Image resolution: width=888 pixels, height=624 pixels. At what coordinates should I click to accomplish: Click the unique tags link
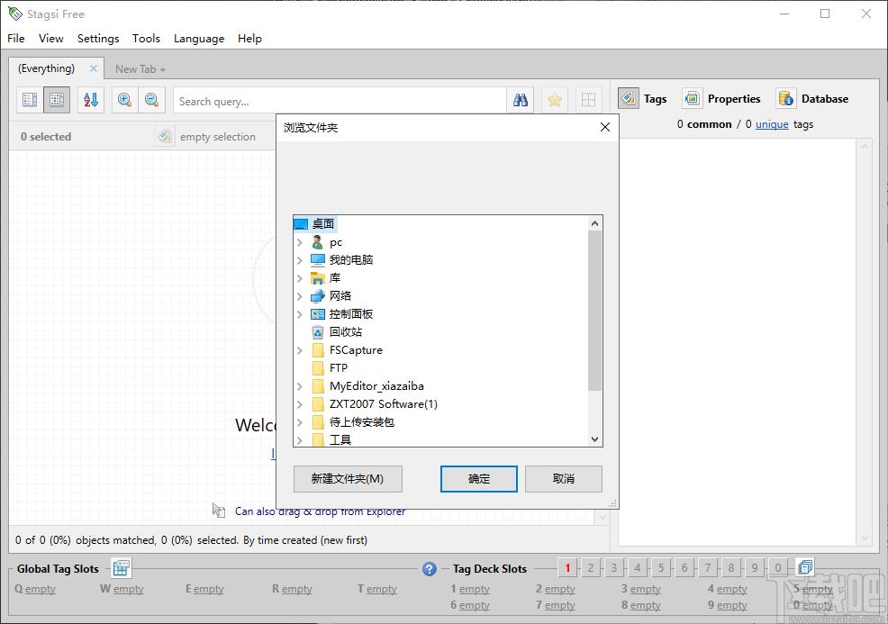click(772, 124)
